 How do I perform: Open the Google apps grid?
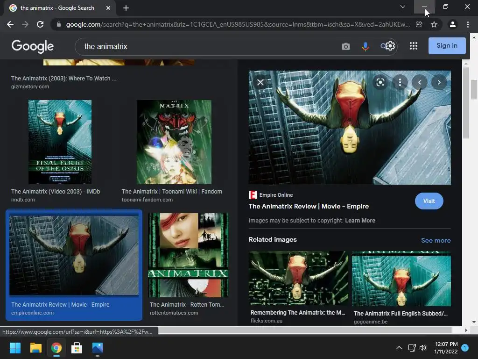click(x=414, y=46)
